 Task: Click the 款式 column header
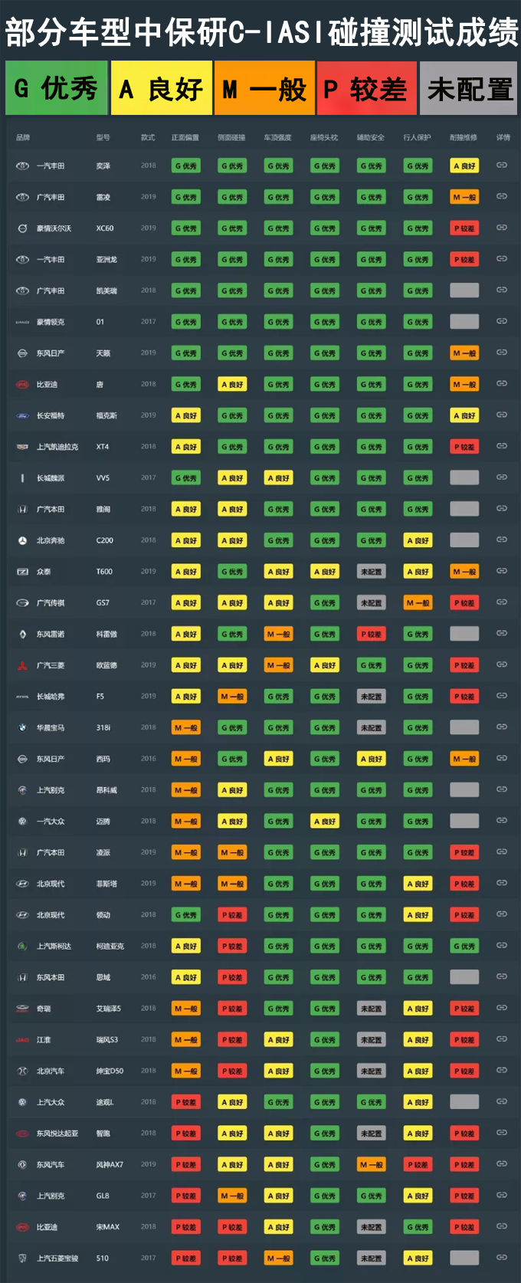[x=148, y=138]
